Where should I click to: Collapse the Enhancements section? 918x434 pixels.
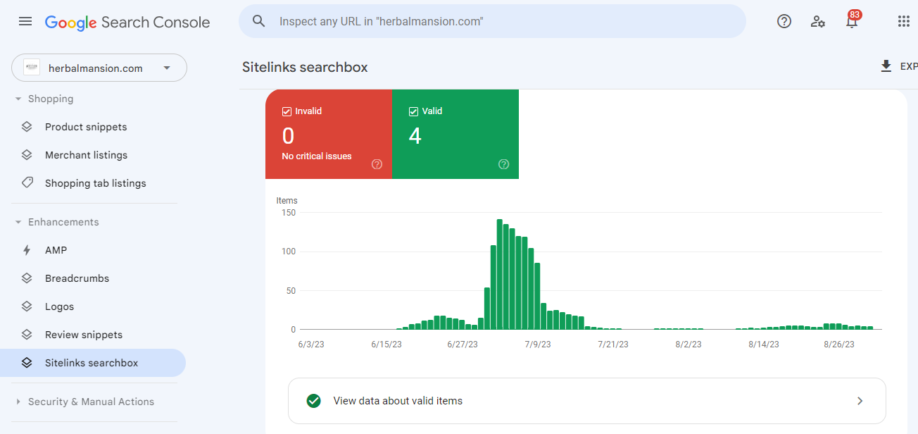click(18, 223)
